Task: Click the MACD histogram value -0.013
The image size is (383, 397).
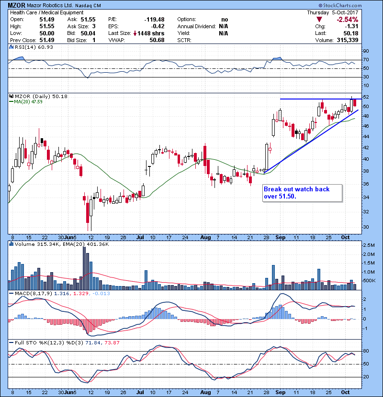Action: (101, 294)
